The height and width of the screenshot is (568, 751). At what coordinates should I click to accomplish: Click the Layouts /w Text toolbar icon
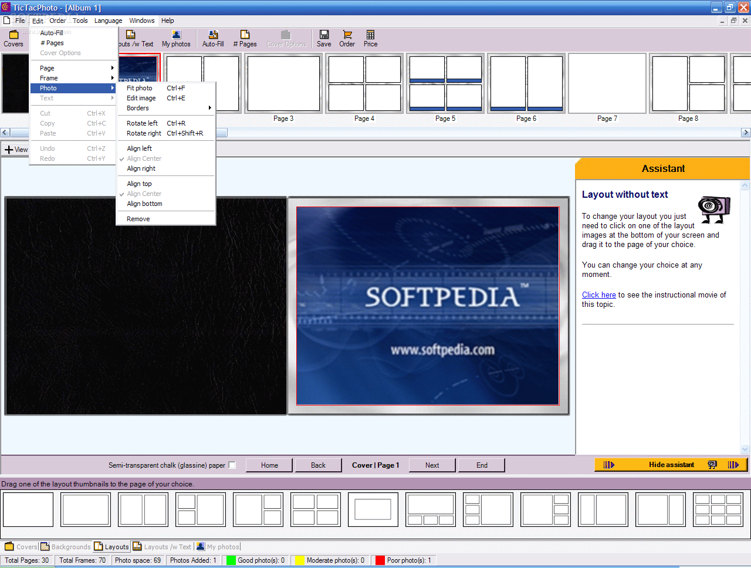pyautogui.click(x=136, y=39)
